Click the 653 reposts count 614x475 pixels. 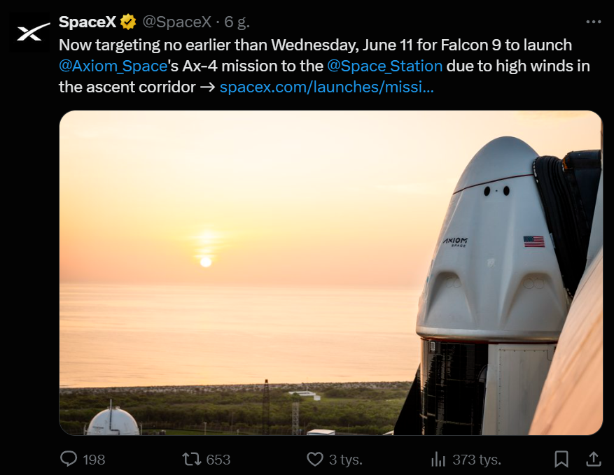tap(218, 460)
